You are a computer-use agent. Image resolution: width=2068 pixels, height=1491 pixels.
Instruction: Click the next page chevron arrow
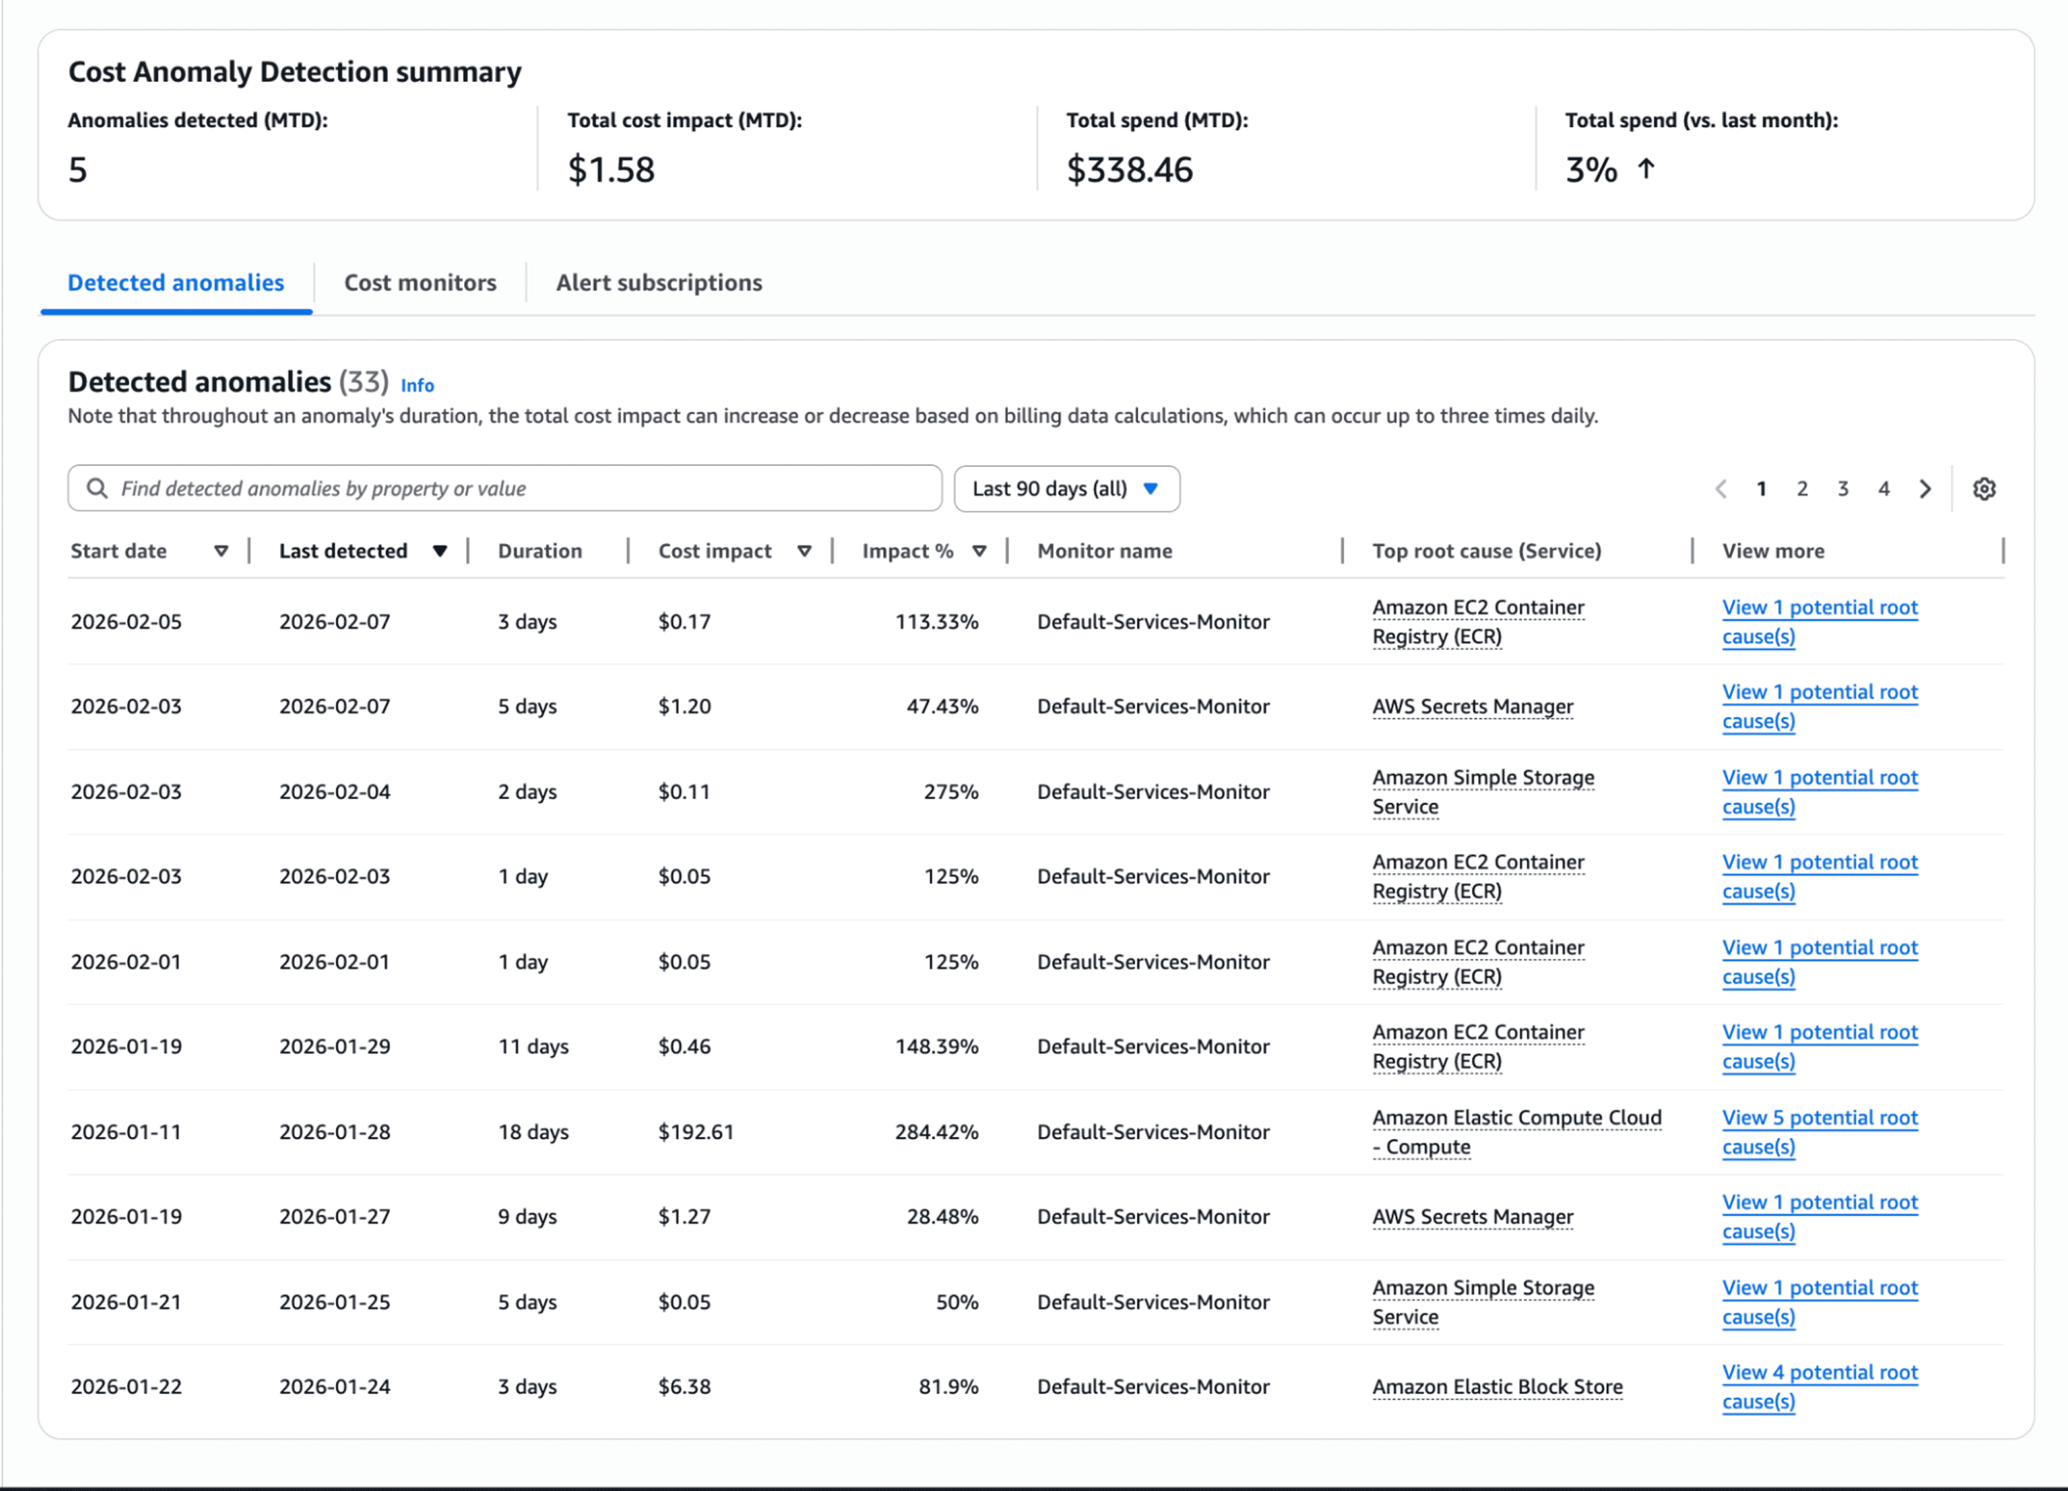(1925, 489)
